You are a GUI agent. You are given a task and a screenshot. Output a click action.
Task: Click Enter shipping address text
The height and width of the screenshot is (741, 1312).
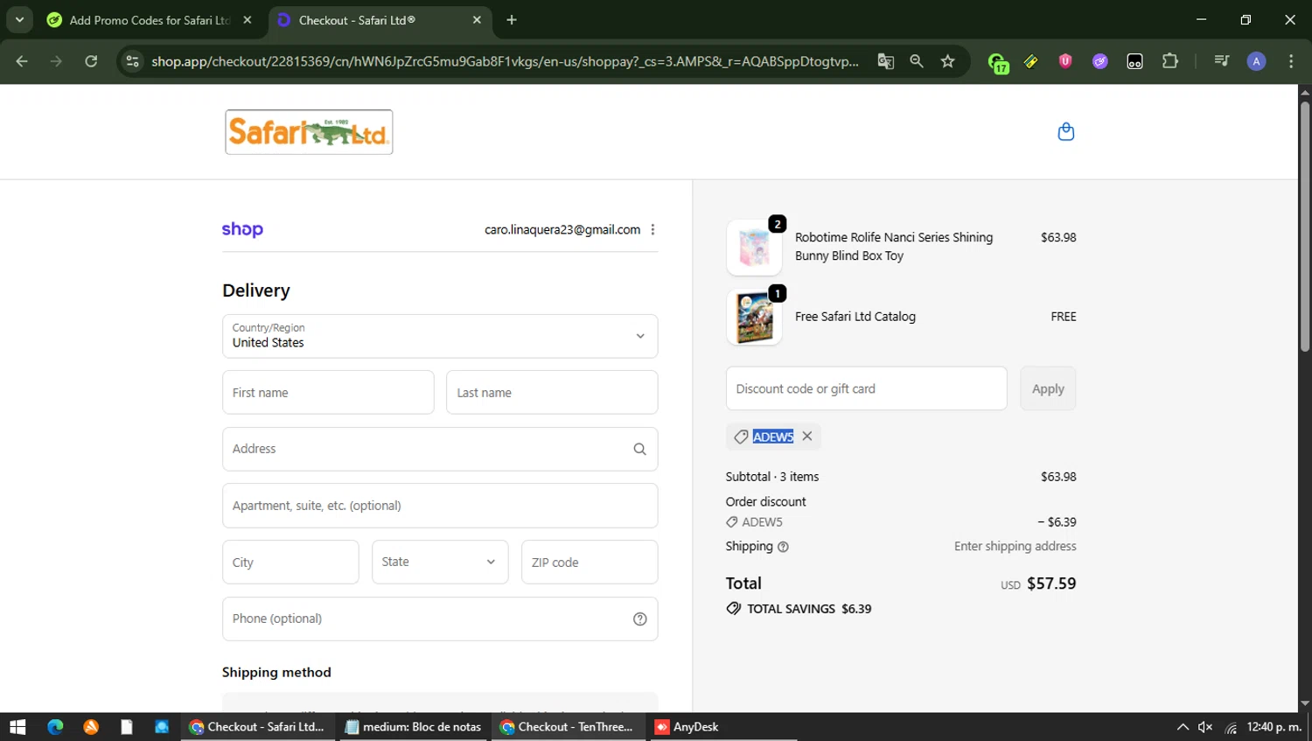point(1015,546)
